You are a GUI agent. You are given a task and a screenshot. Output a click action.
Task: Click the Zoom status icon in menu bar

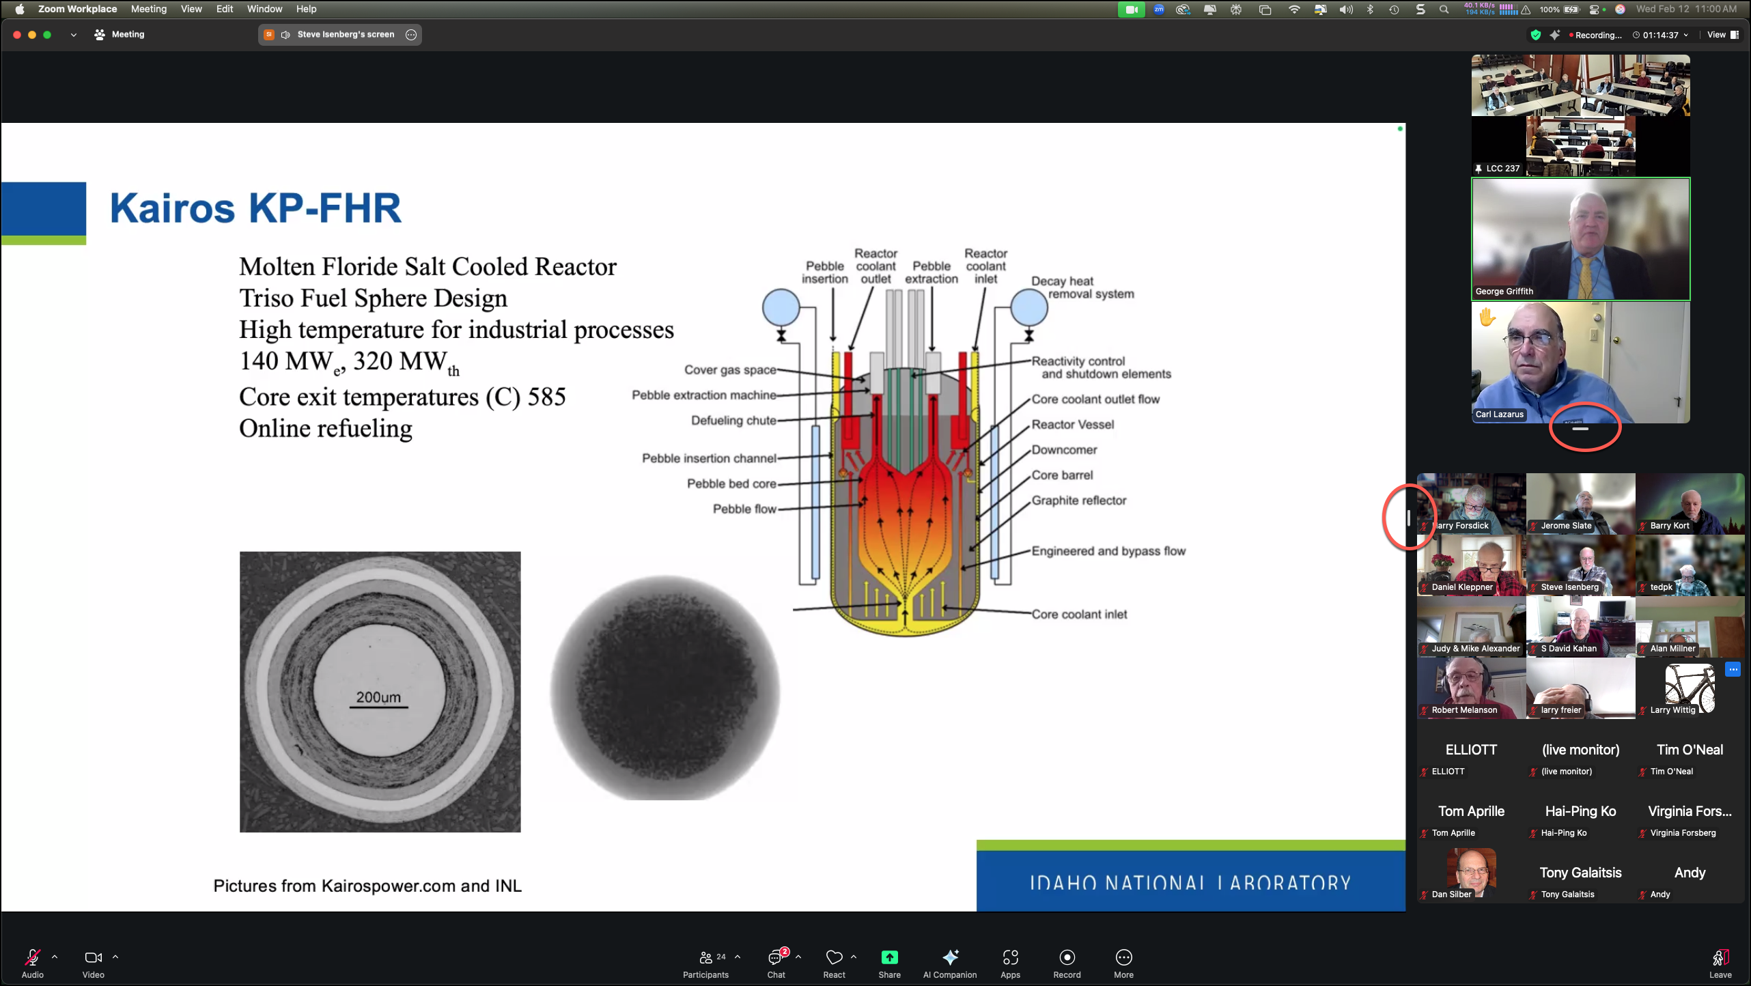click(x=1159, y=9)
